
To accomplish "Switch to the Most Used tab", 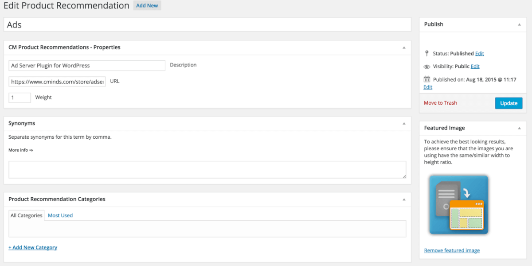I will (60, 215).
